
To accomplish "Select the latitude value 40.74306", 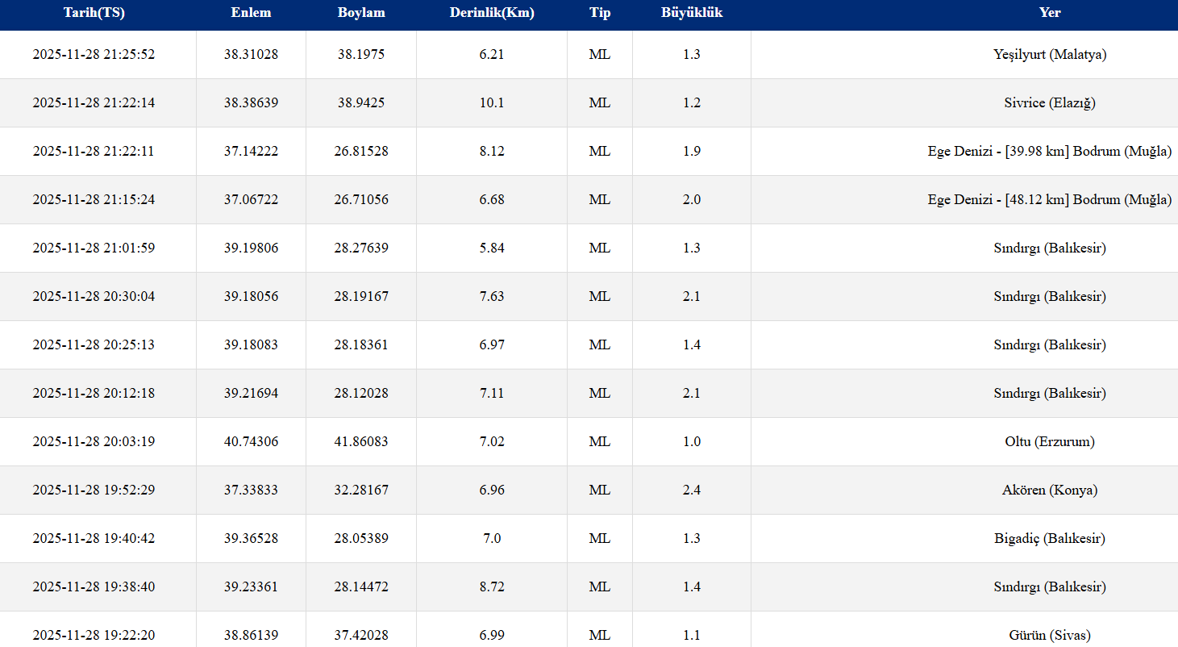I will [x=251, y=442].
